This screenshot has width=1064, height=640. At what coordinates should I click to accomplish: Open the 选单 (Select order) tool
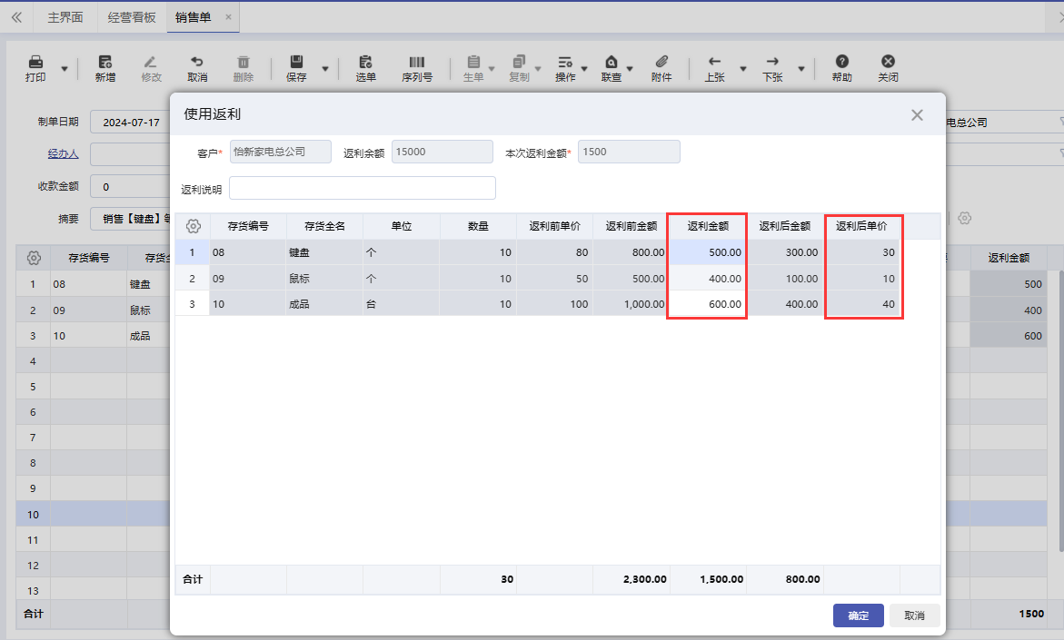pos(365,63)
